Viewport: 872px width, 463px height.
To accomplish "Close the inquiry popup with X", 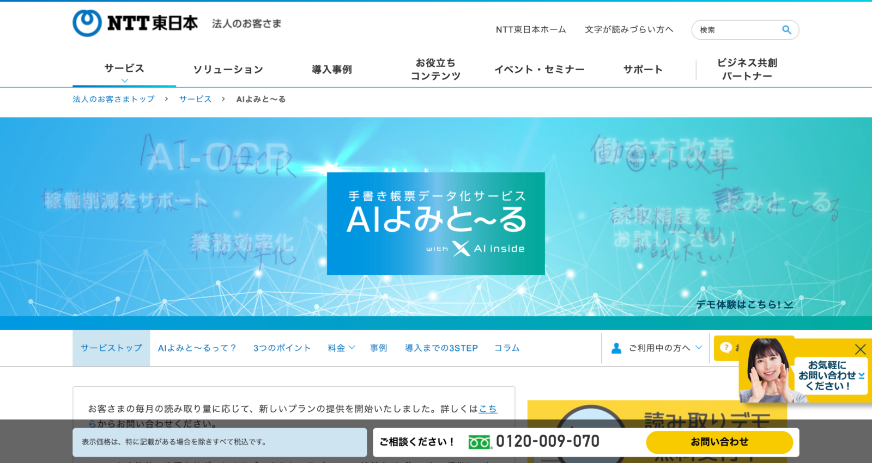I will [860, 349].
